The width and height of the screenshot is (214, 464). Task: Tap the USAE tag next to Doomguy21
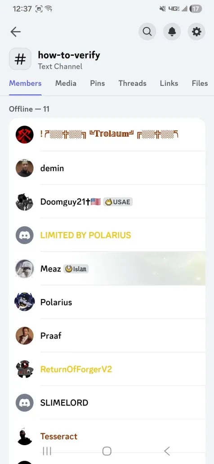click(x=118, y=202)
